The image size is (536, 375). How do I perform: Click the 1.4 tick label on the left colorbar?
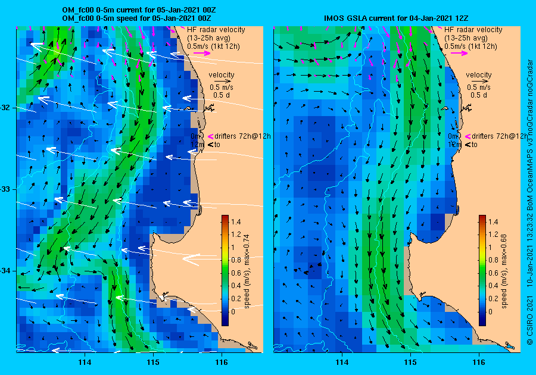236,222
